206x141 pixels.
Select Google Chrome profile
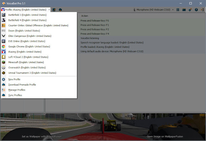pyautogui.click(x=39, y=46)
